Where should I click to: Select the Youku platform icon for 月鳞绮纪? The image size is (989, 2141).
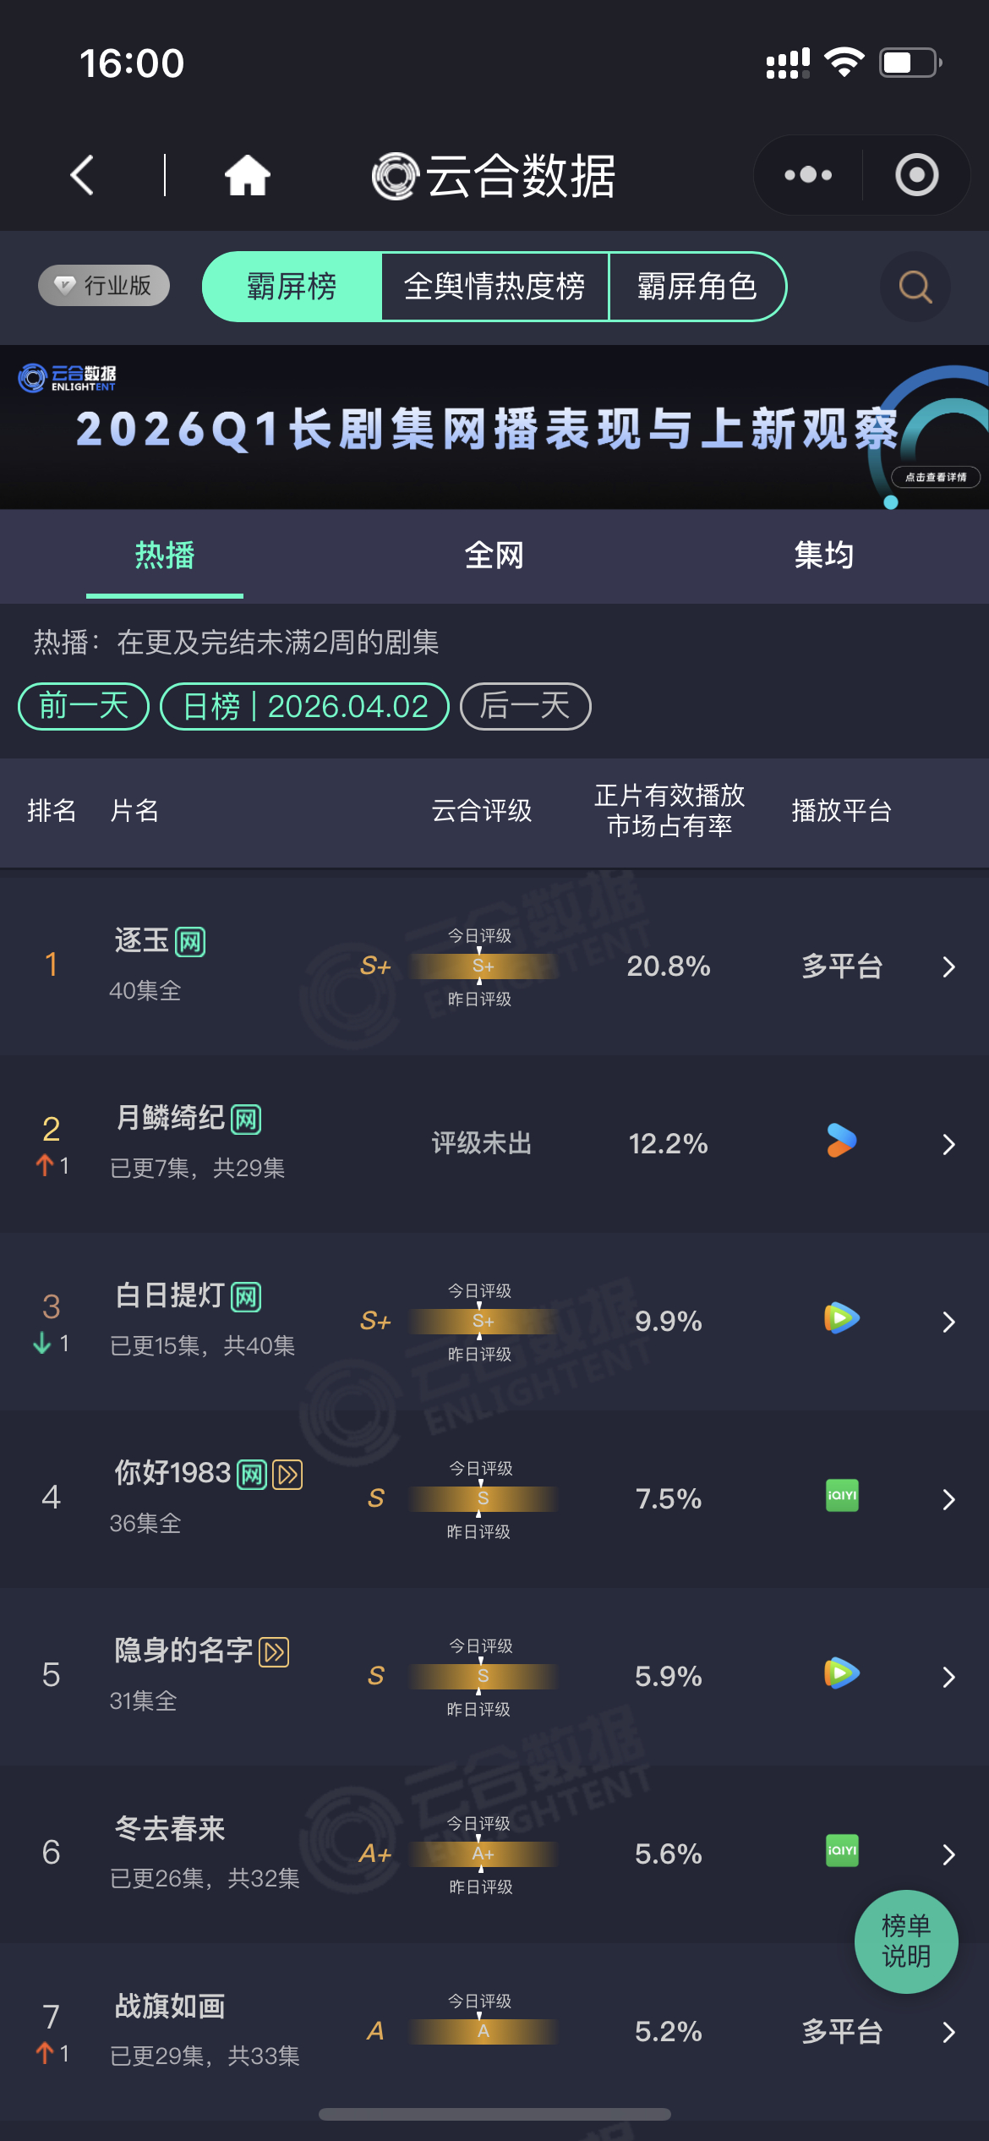pos(840,1142)
